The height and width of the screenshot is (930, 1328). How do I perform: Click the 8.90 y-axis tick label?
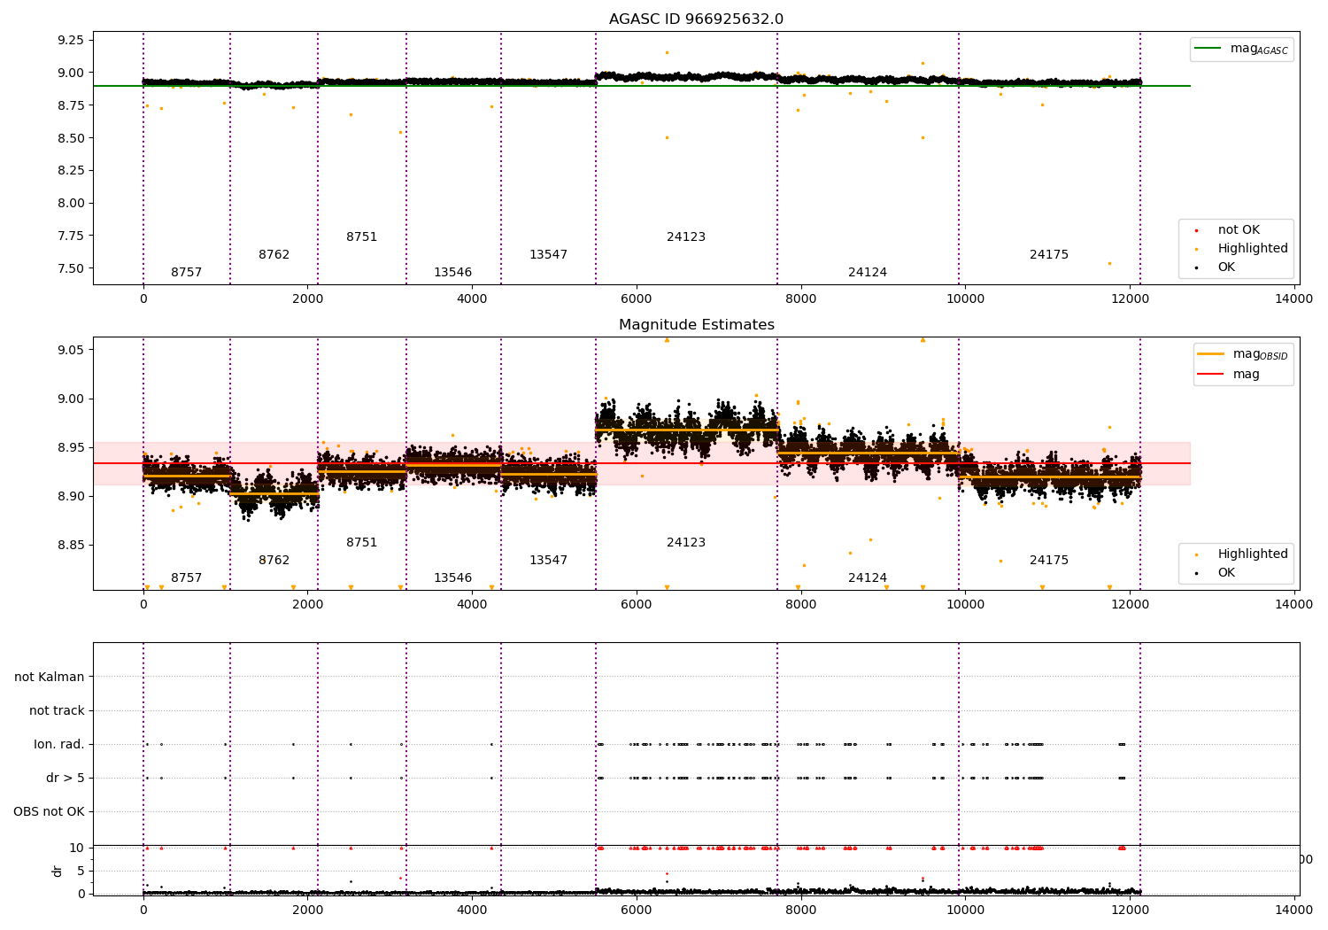tap(71, 496)
